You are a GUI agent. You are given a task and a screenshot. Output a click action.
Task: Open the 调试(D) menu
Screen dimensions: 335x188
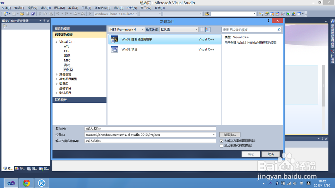(x=46, y=8)
